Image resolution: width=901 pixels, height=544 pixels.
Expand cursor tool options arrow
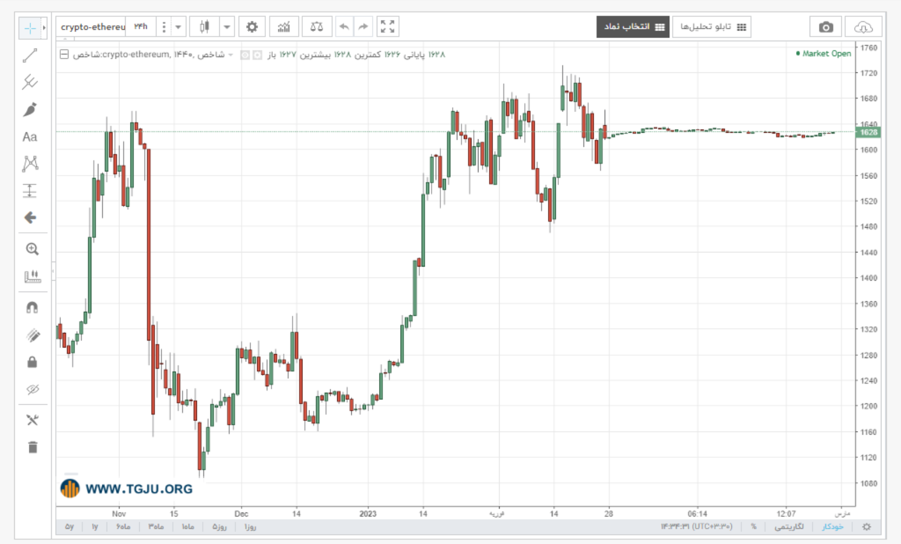tap(44, 28)
